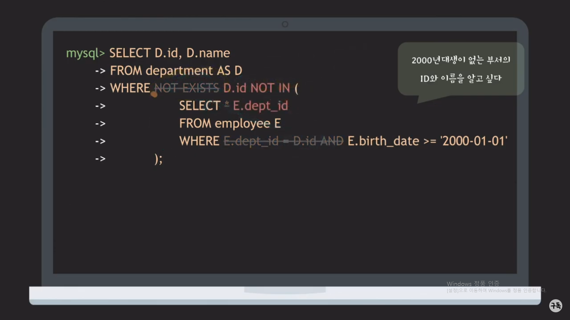The image size is (570, 320).
Task: Click the 구독 subscribe badge icon
Action: 555,305
